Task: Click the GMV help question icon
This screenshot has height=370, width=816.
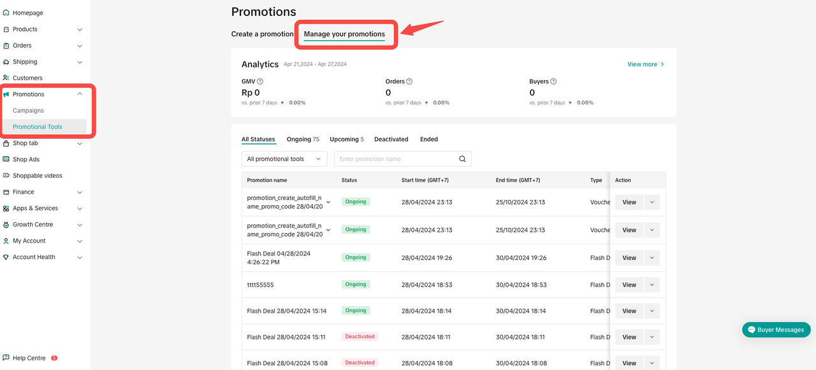Action: 260,82
